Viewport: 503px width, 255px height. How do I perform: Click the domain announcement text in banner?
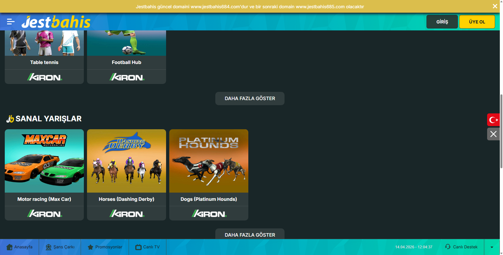pyautogui.click(x=250, y=7)
